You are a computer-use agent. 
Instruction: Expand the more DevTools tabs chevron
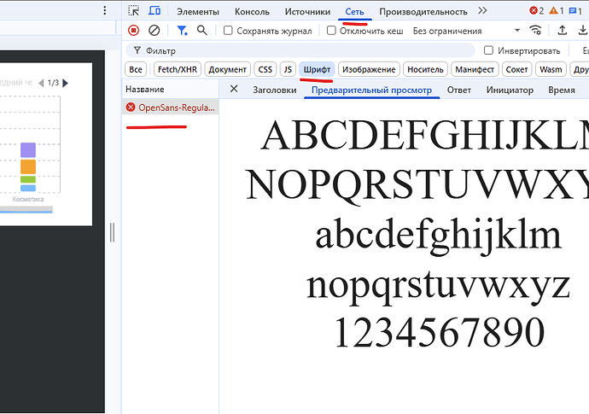[x=483, y=11]
